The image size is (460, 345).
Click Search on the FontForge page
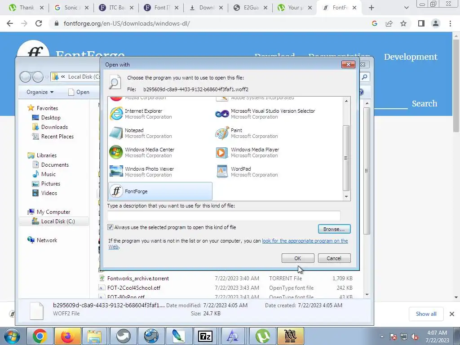click(x=424, y=104)
